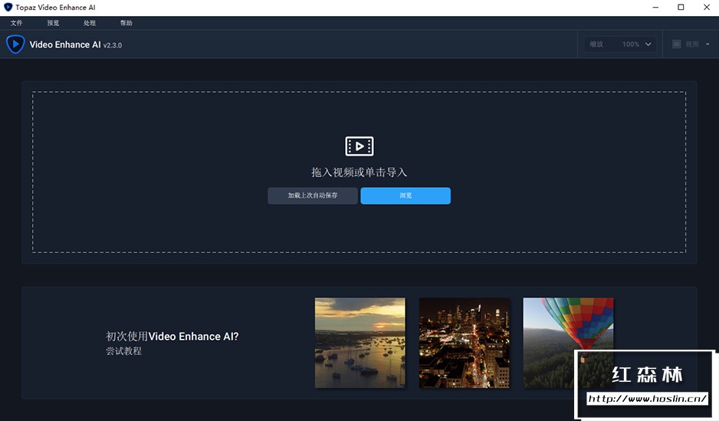
Task: Click the 加载上次自动保存 button
Action: click(313, 196)
